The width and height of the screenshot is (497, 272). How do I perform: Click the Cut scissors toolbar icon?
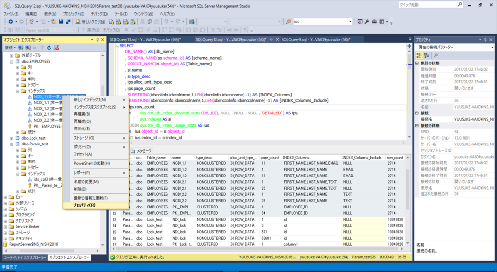[143, 22]
